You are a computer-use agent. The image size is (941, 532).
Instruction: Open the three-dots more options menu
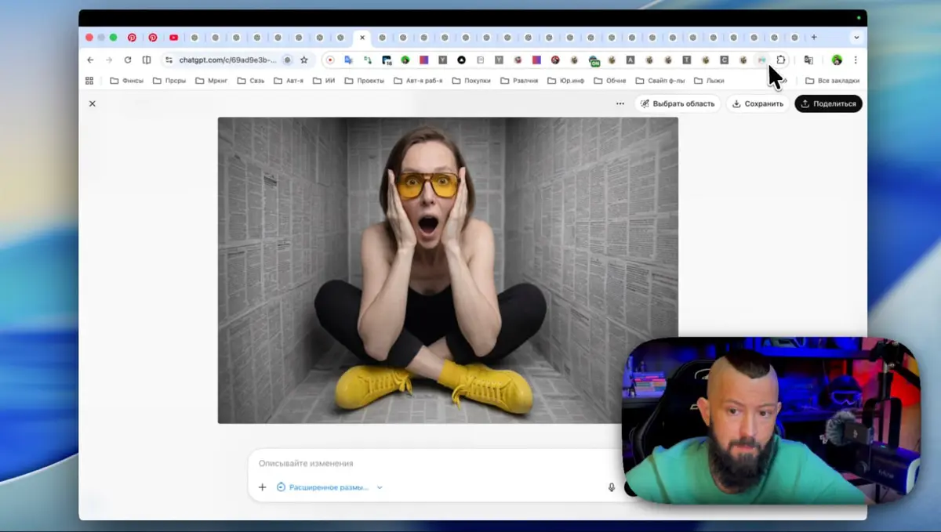coord(620,103)
